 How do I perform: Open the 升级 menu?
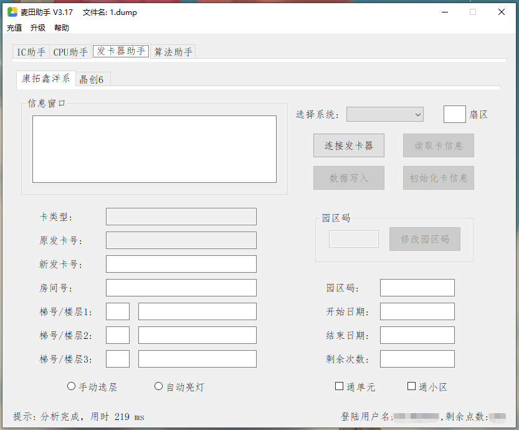click(x=37, y=27)
